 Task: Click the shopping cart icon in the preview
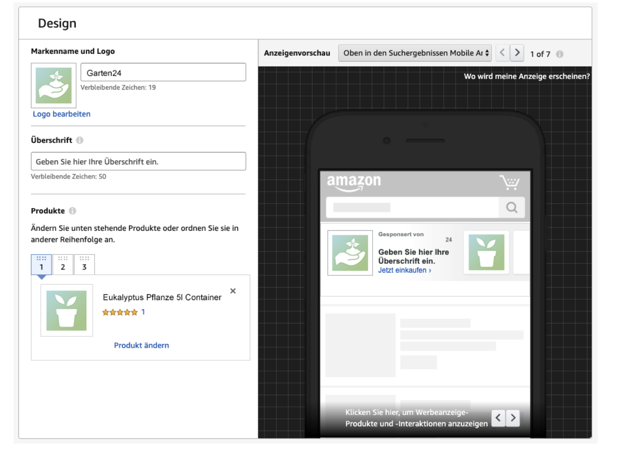point(510,181)
